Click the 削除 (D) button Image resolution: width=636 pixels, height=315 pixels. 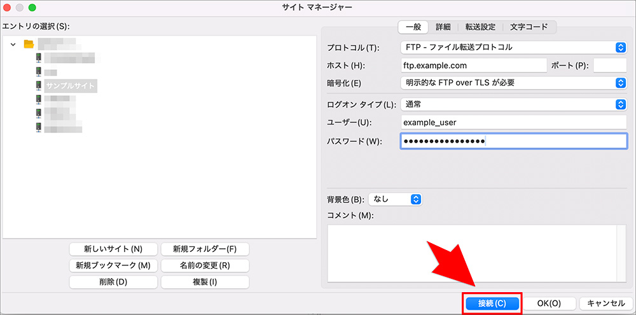point(113,282)
